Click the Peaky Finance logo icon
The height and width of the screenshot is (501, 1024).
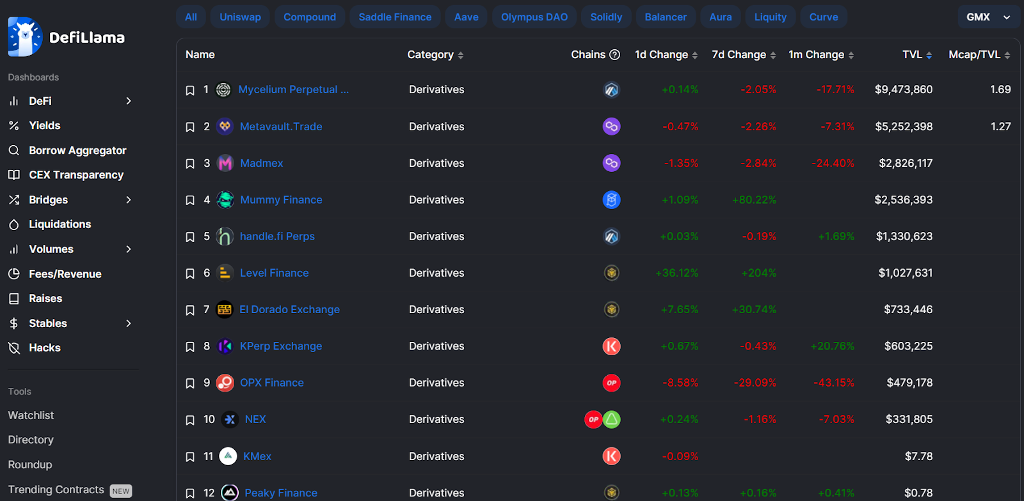[230, 493]
